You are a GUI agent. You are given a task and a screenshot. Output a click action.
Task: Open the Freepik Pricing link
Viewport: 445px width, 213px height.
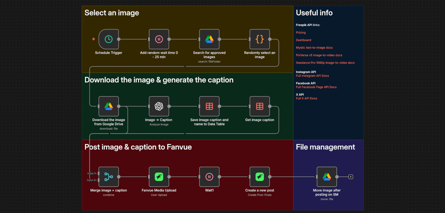click(x=301, y=33)
